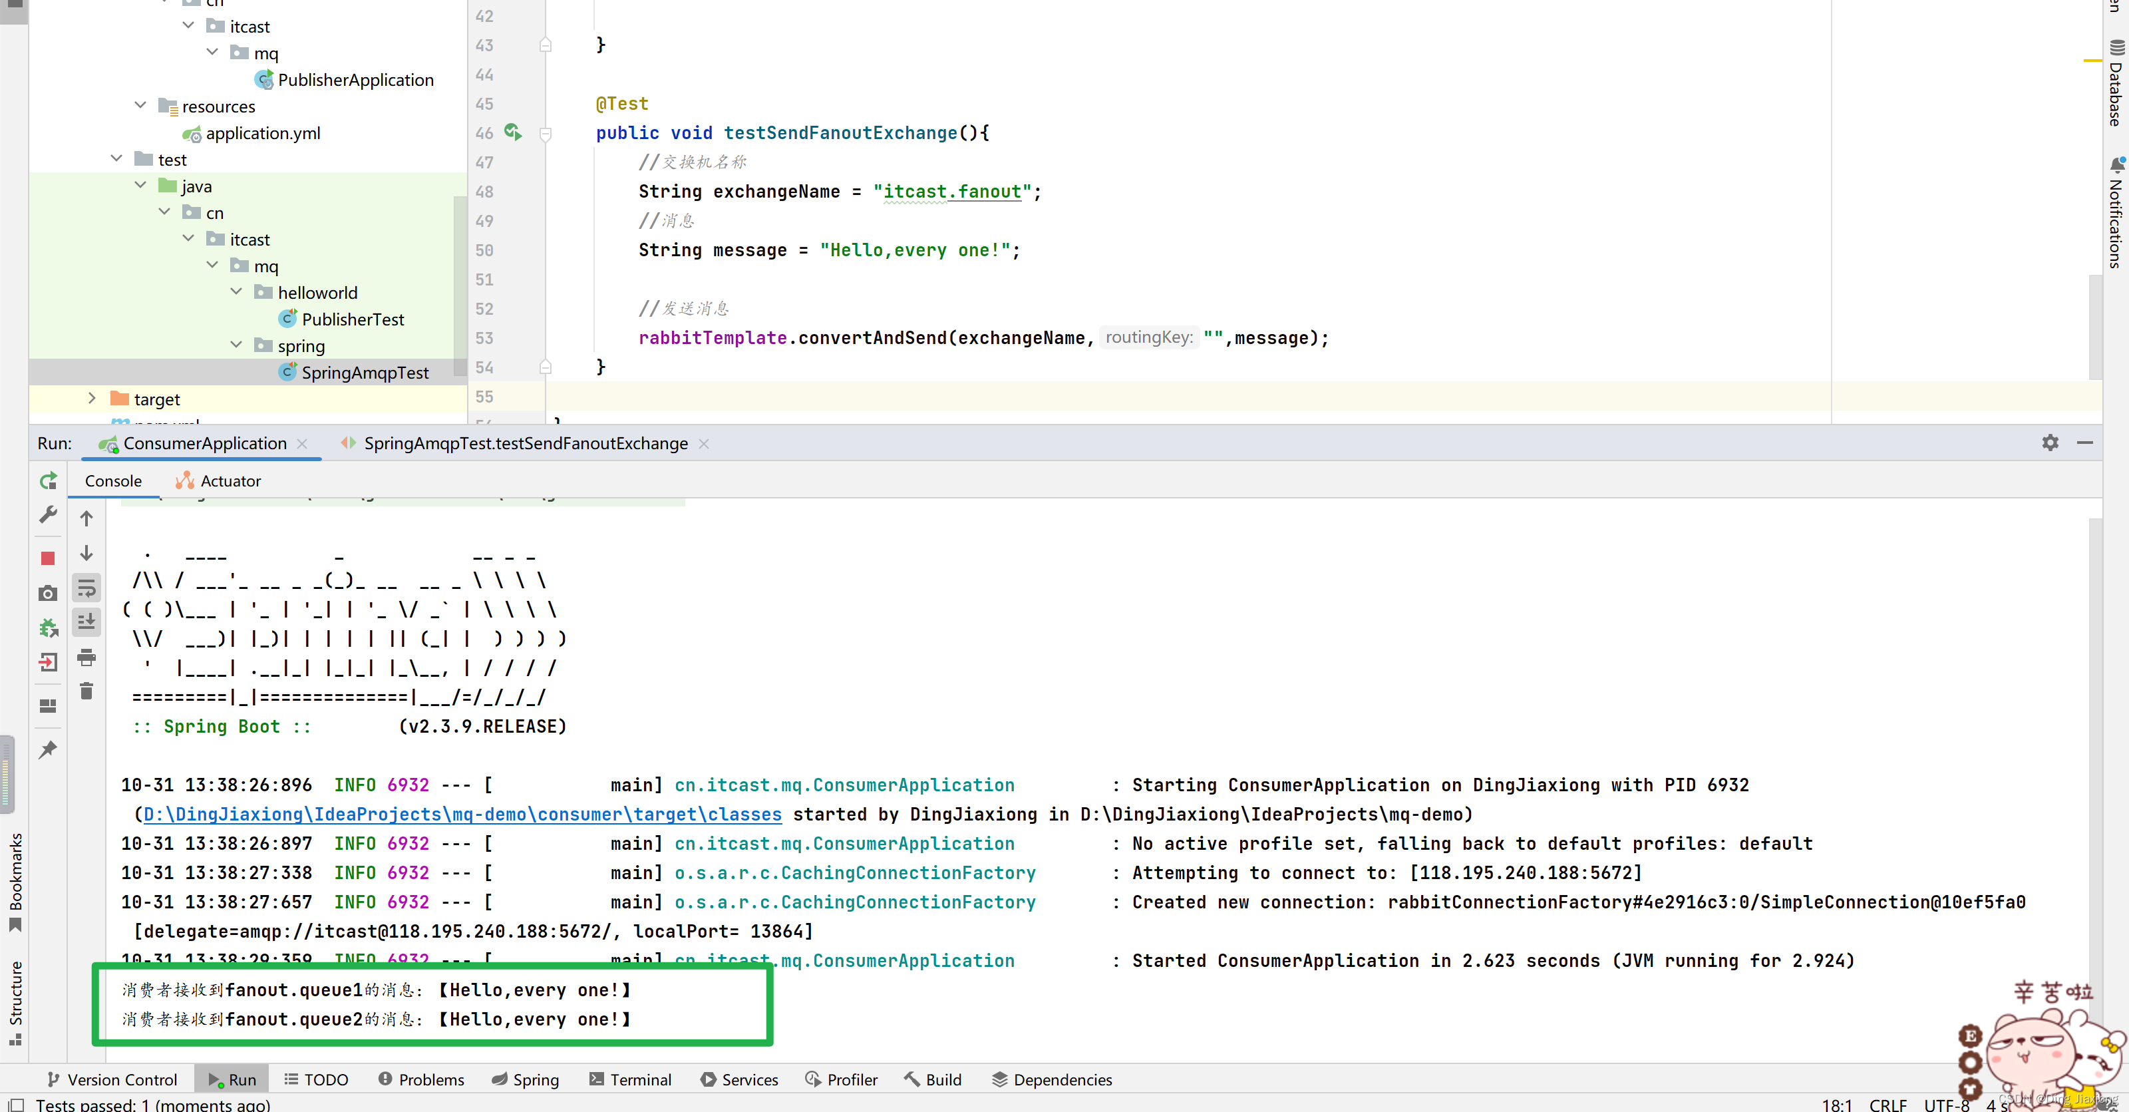Screen dimensions: 2129x1112
Task: Stop the running process with red square
Action: coord(48,559)
